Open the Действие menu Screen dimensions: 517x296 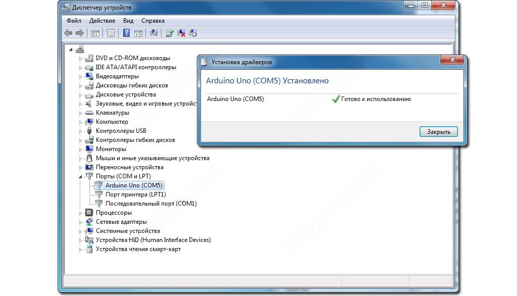102,21
